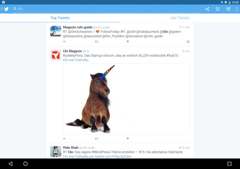Tap the @seounited mention

pos(92,36)
